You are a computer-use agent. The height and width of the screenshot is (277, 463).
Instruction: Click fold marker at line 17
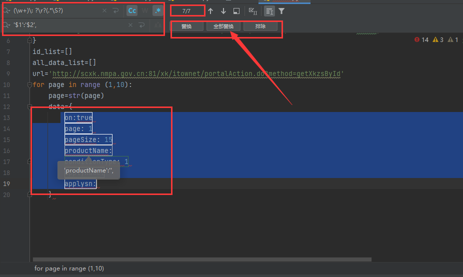point(29,161)
